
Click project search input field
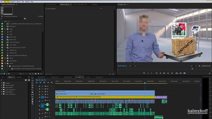tap(12, 19)
